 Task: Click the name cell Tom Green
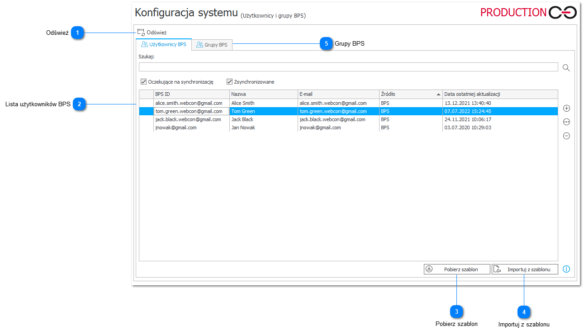coord(263,111)
